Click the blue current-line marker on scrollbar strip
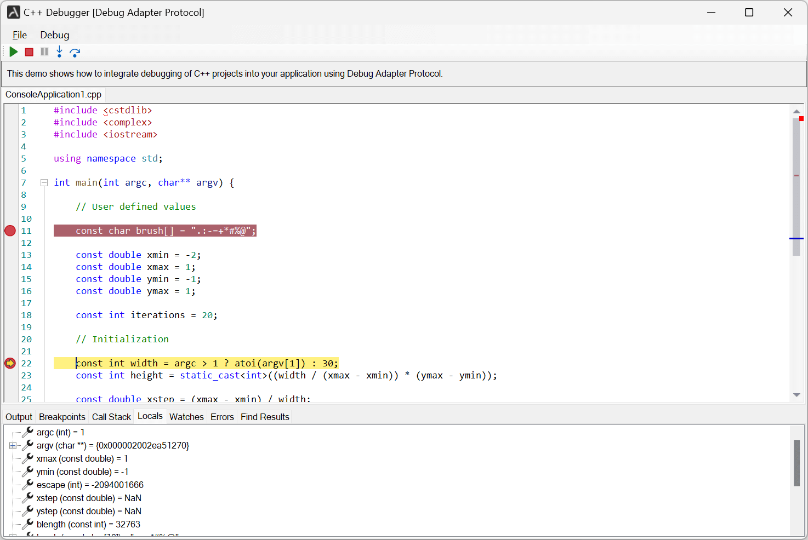This screenshot has width=808, height=540. pos(796,238)
